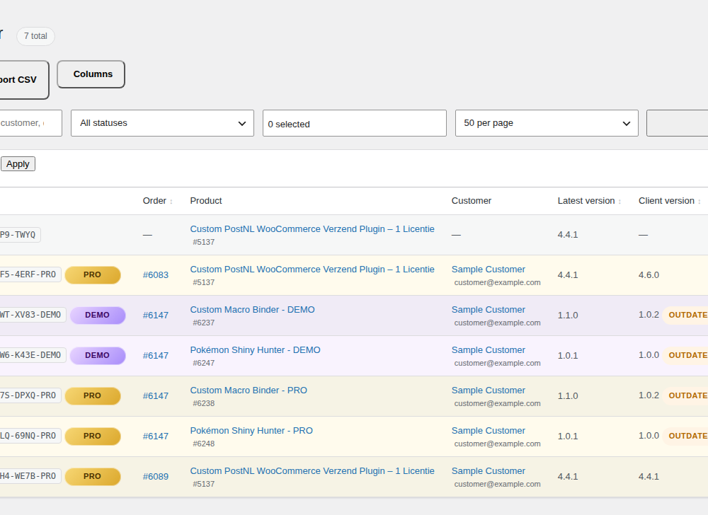The height and width of the screenshot is (515, 708).
Task: Open Custom Macro Binder - PRO product
Action: 249,390
